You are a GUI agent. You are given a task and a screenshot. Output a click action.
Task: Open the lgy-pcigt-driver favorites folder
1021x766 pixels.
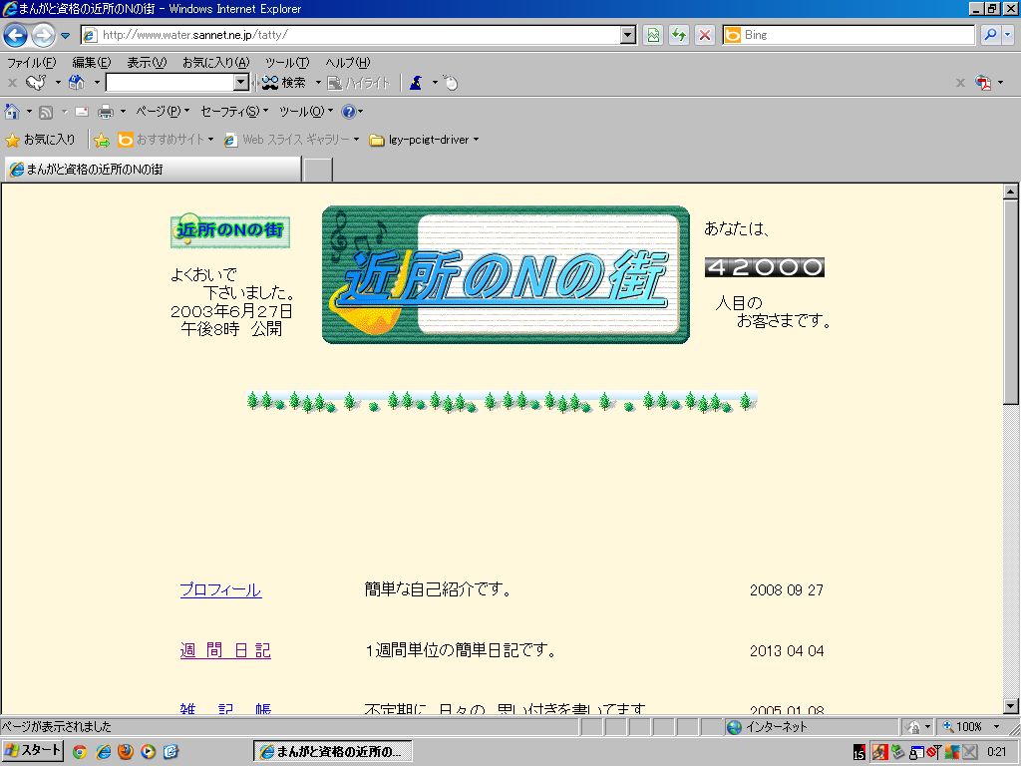point(423,140)
